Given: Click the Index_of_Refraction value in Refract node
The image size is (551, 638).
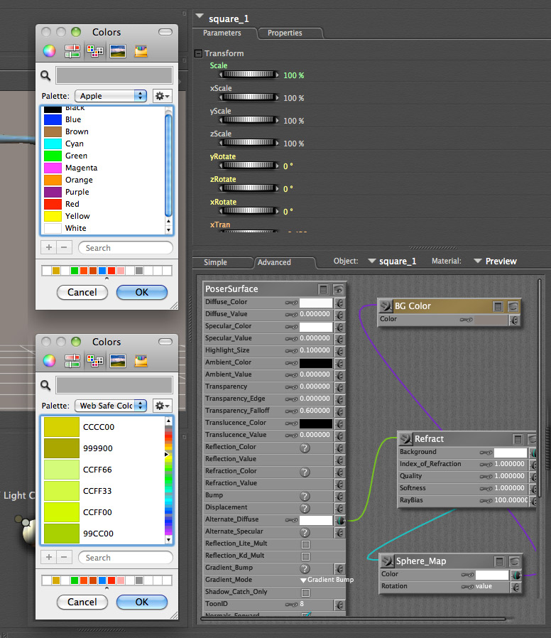Looking at the screenshot, I should pos(510,464).
